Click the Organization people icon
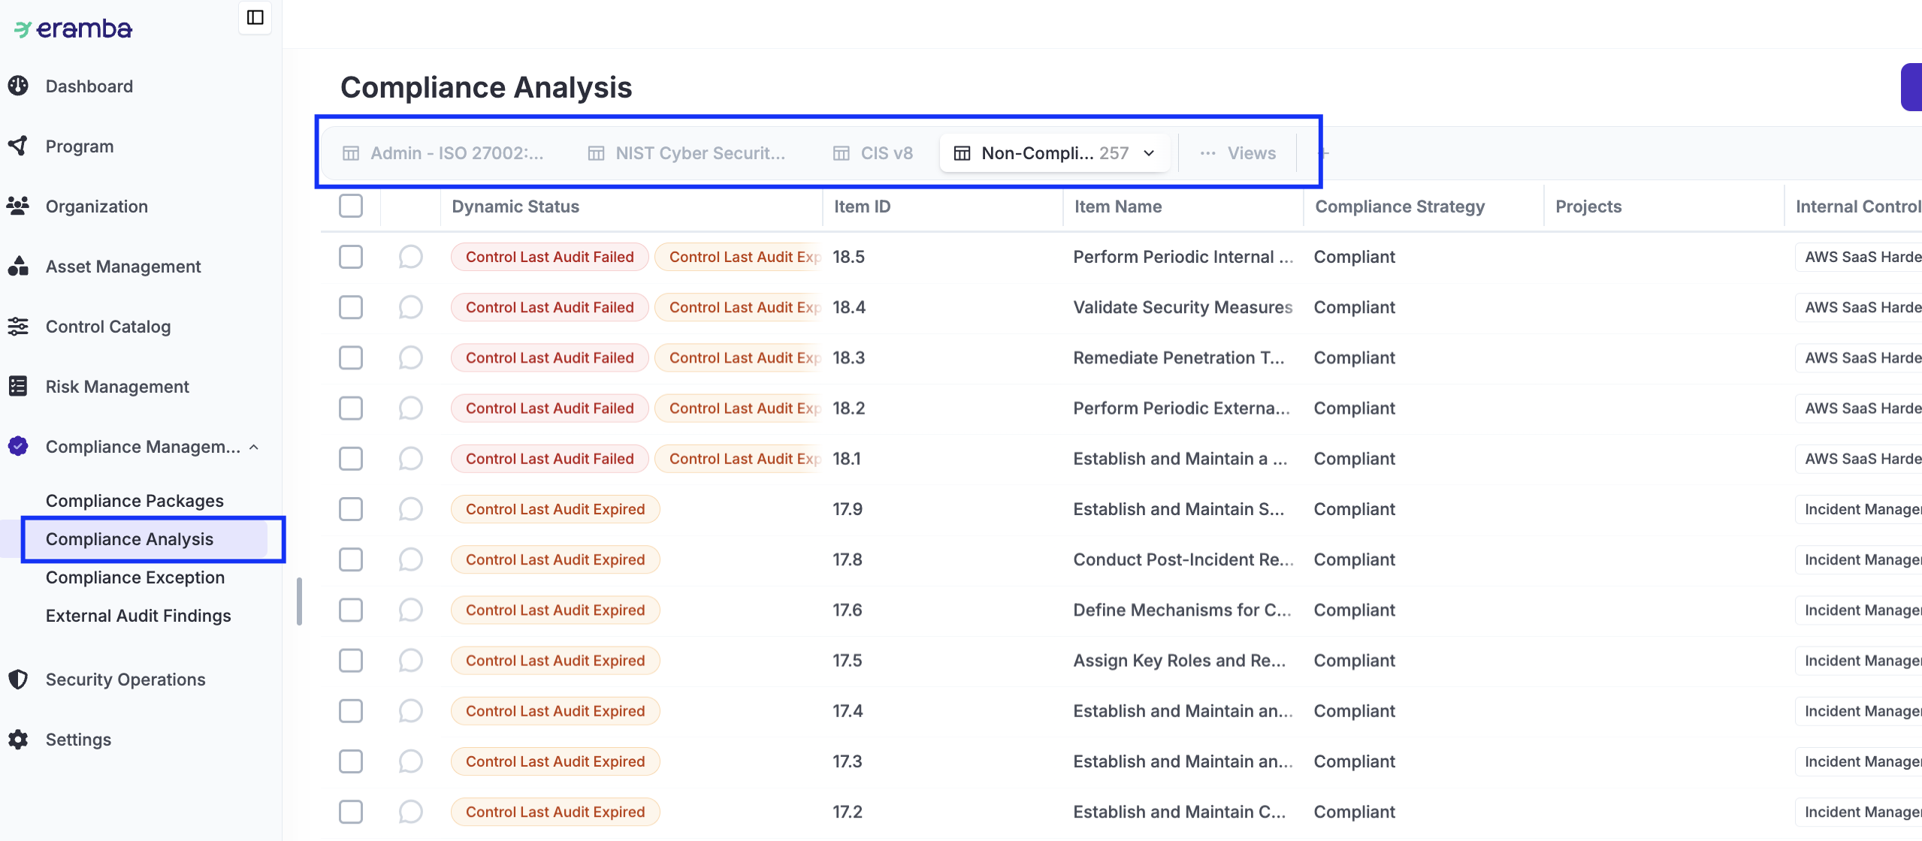This screenshot has width=1922, height=841. pyautogui.click(x=18, y=206)
